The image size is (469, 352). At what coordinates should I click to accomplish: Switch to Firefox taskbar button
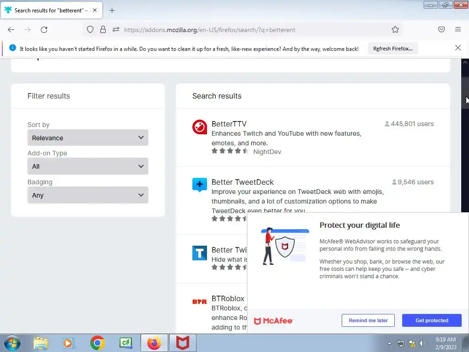154,343
